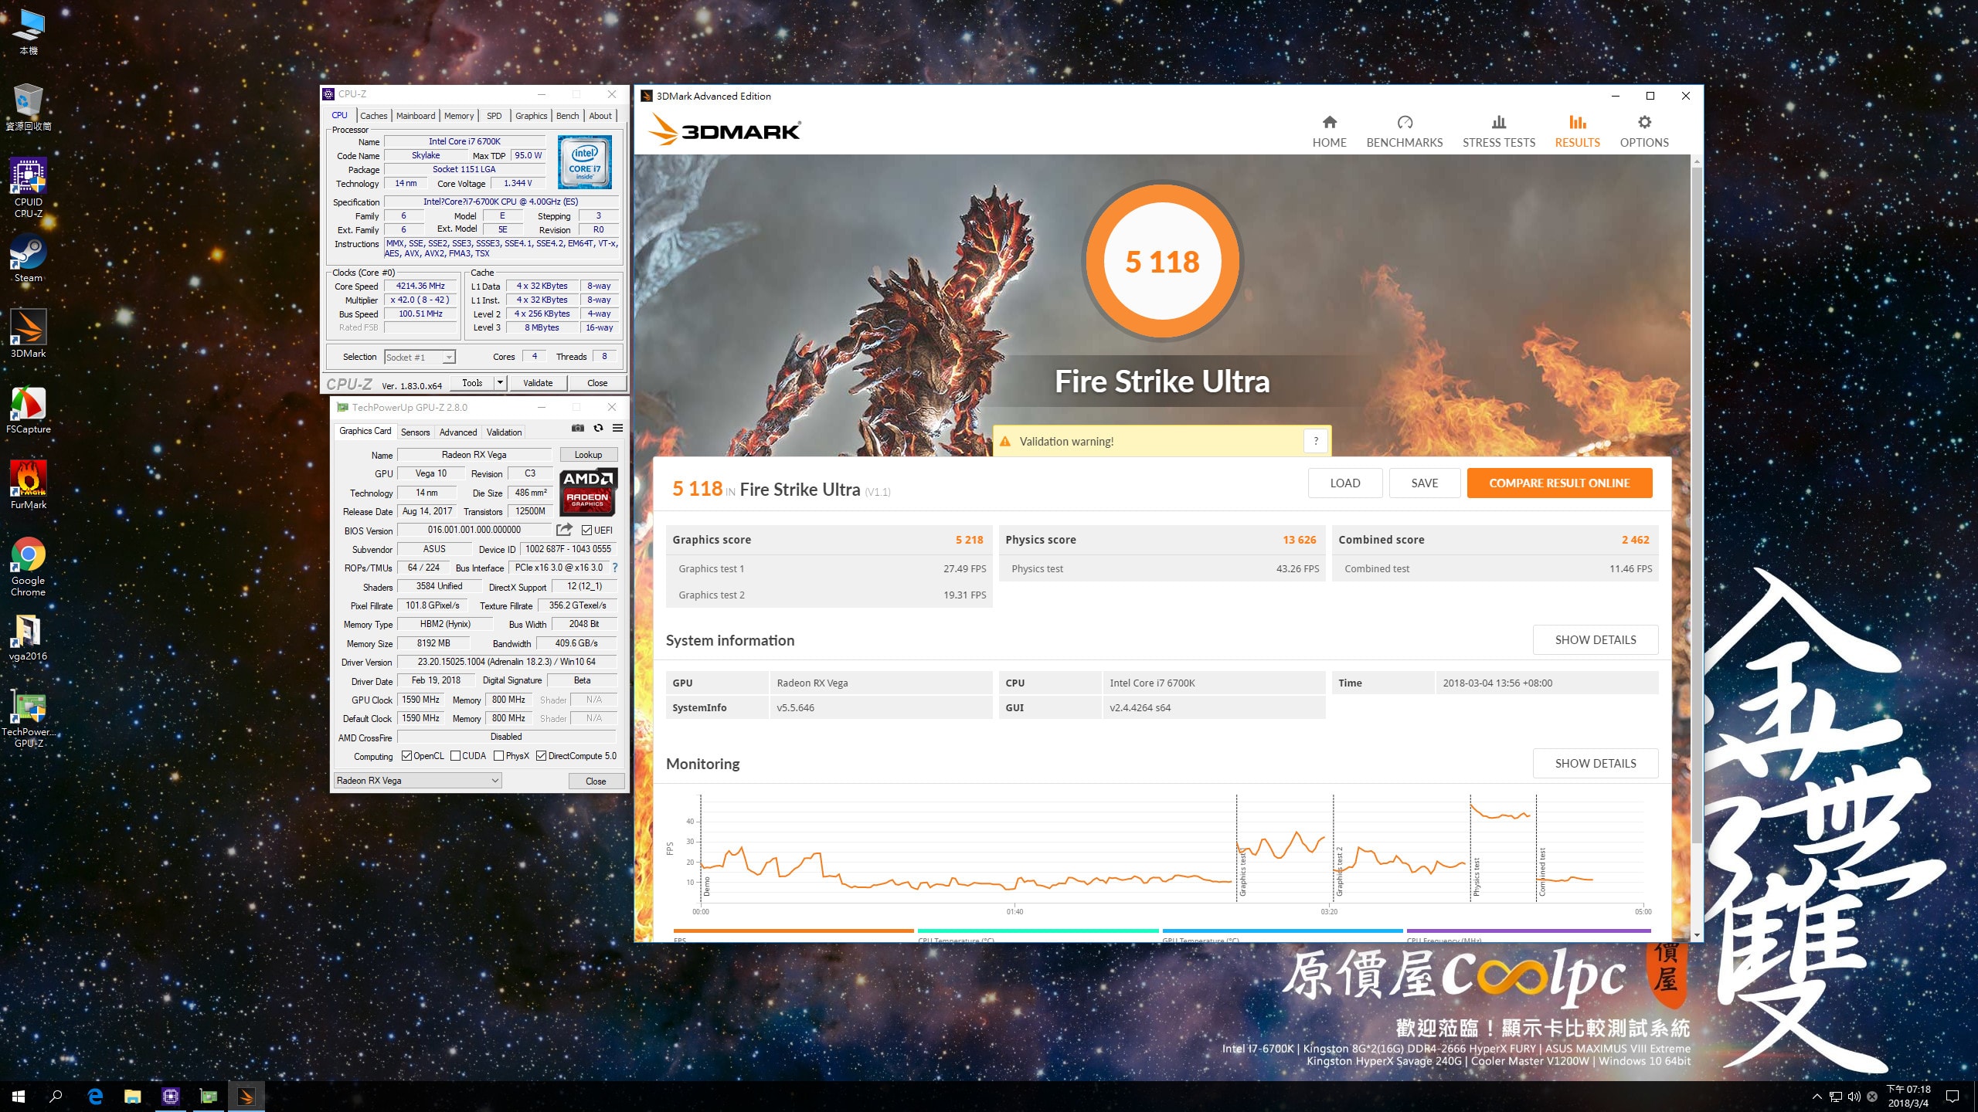Click the validation warning help question mark
The image size is (1978, 1112).
1316,441
